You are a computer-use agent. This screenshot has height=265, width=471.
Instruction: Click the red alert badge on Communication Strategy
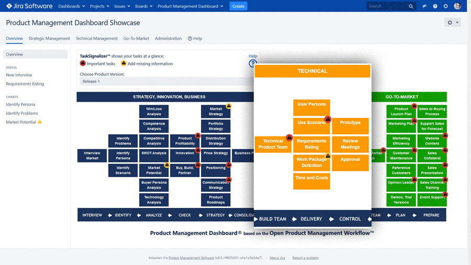(229, 179)
